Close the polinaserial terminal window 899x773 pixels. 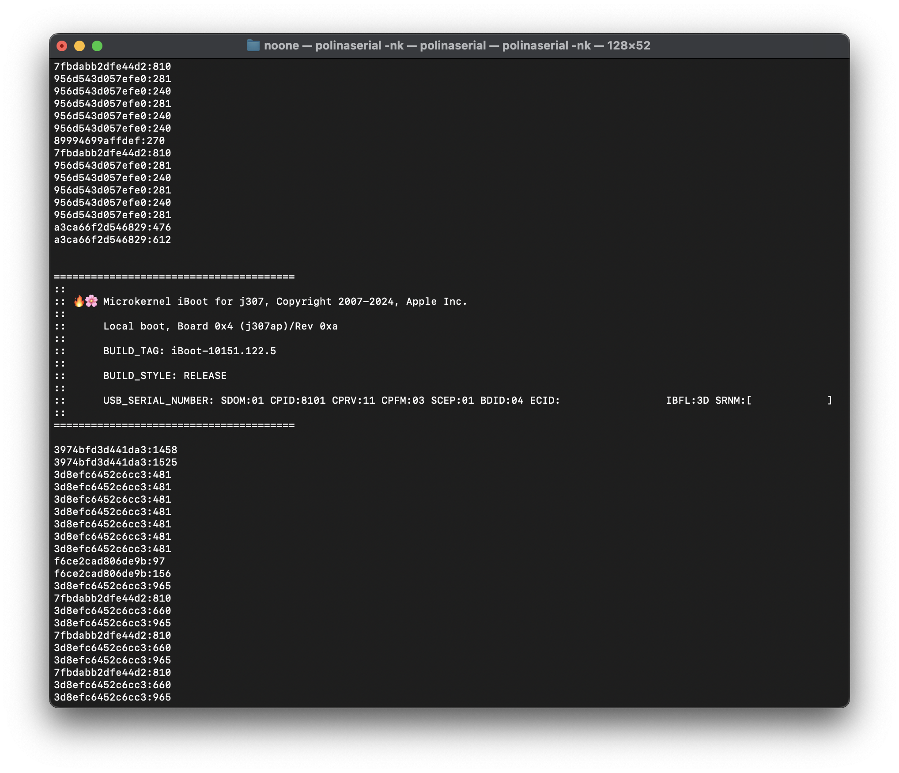[x=62, y=46]
